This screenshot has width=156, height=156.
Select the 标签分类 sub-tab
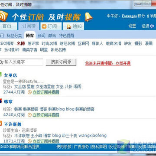14,36
